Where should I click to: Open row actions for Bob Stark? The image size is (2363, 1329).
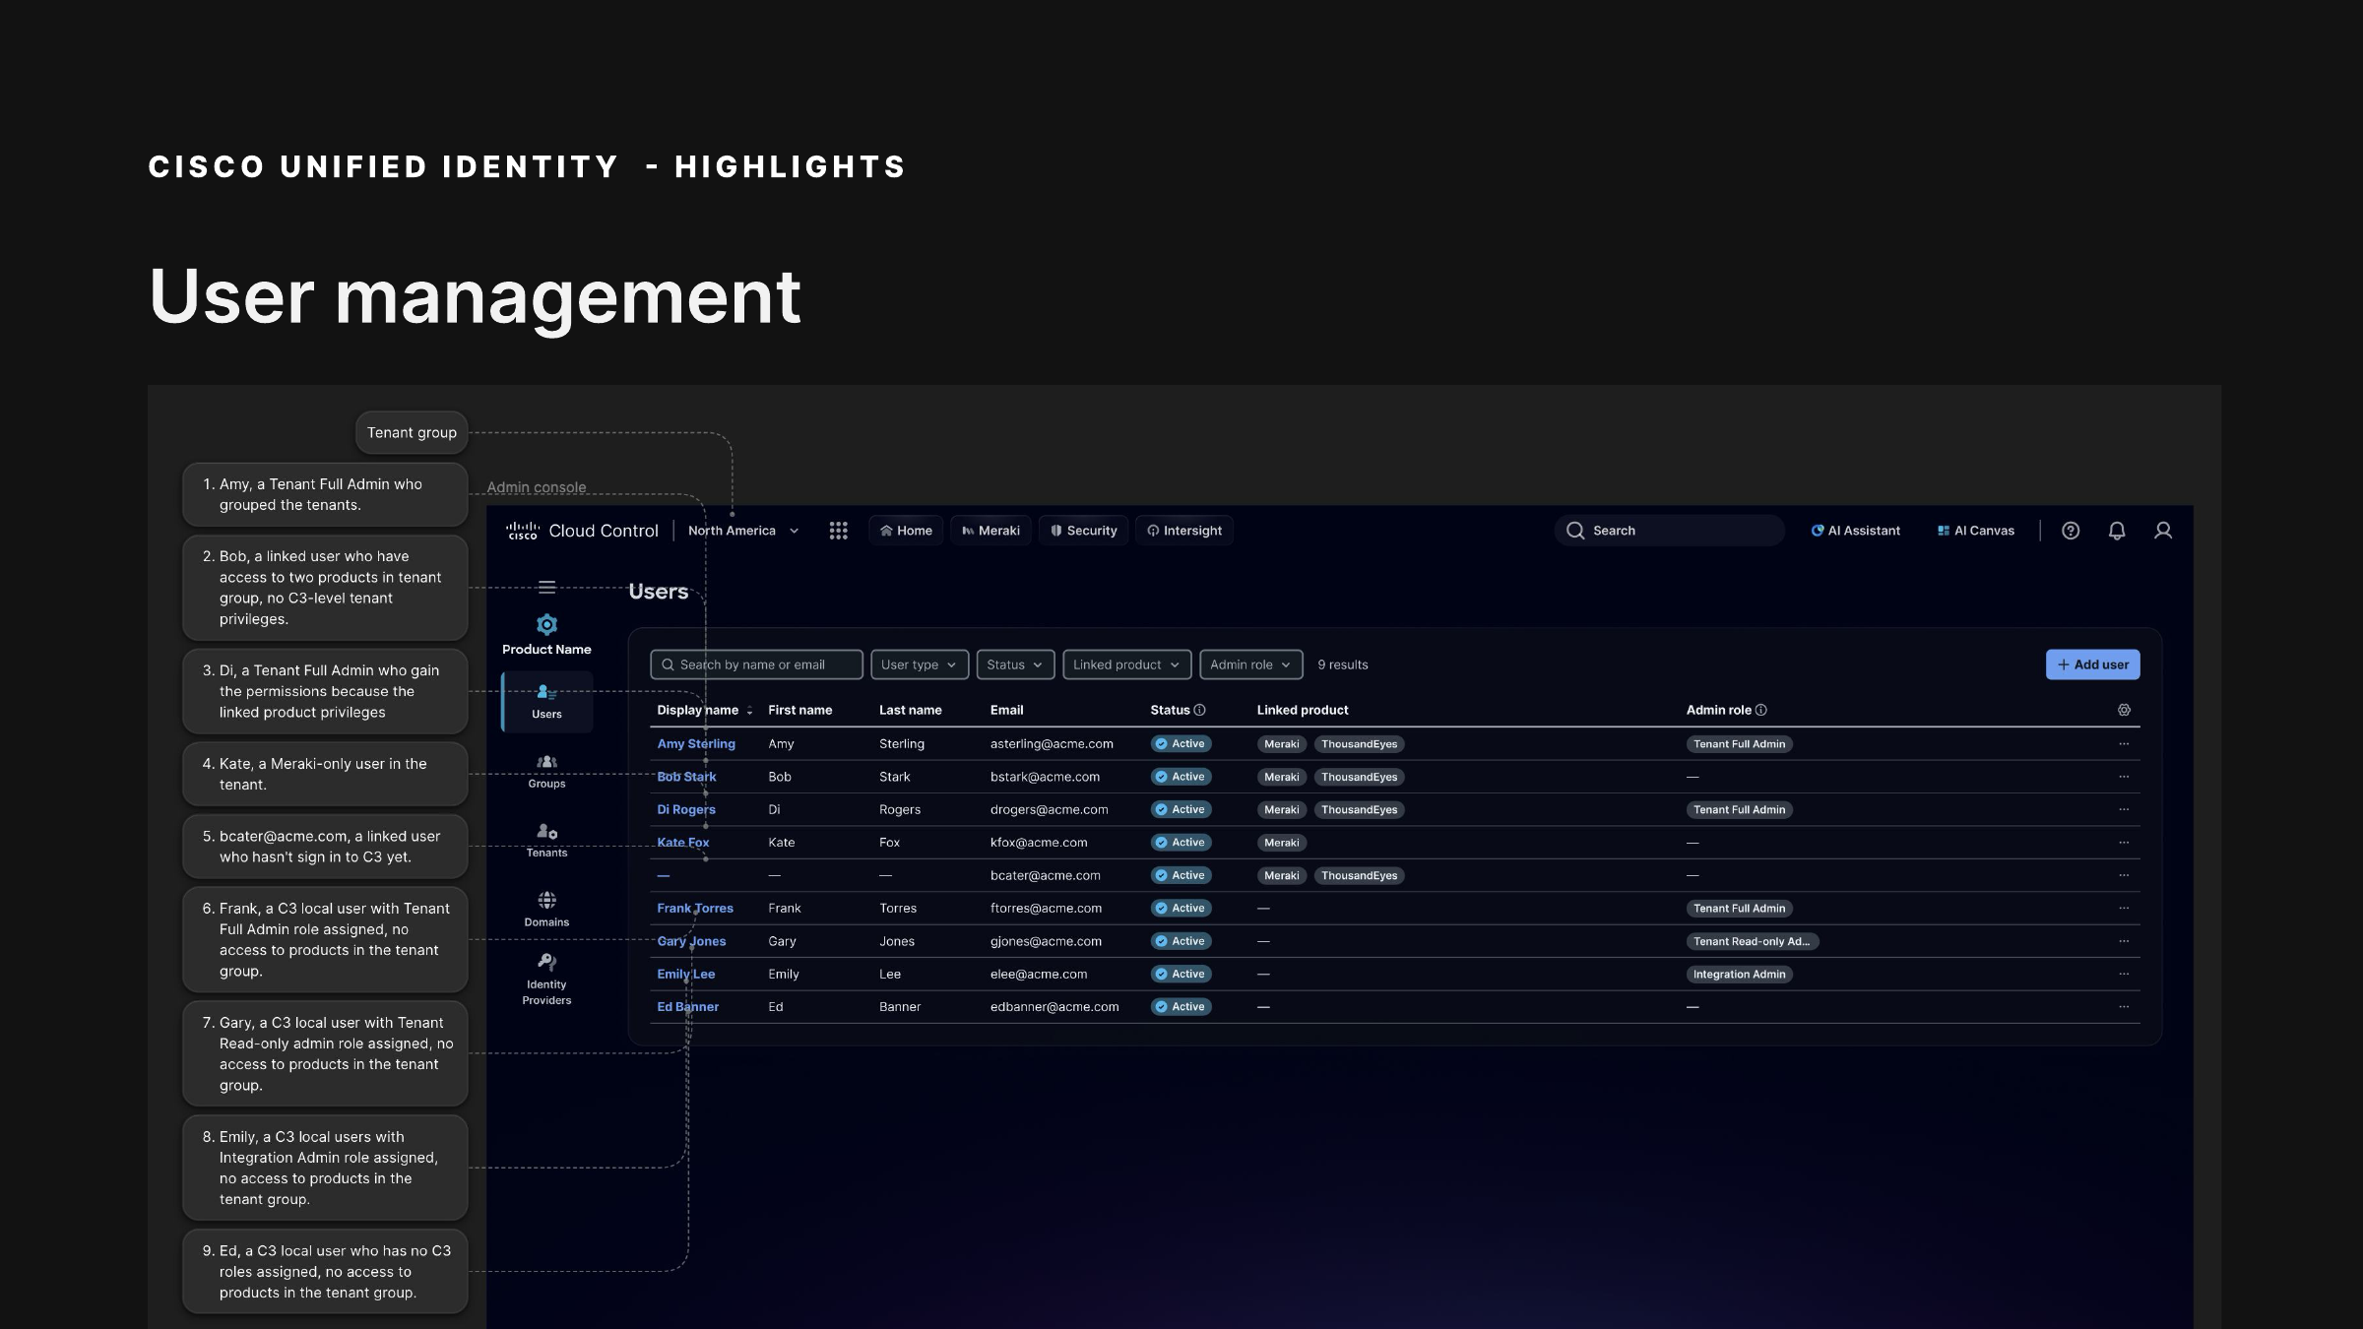[2124, 777]
